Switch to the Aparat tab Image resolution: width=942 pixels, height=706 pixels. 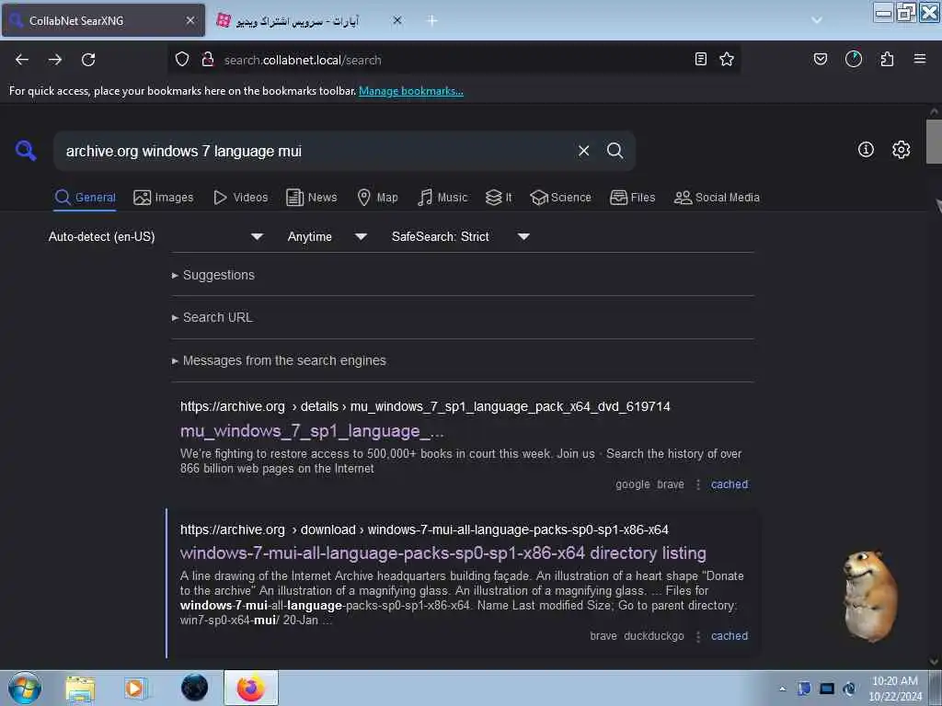298,20
